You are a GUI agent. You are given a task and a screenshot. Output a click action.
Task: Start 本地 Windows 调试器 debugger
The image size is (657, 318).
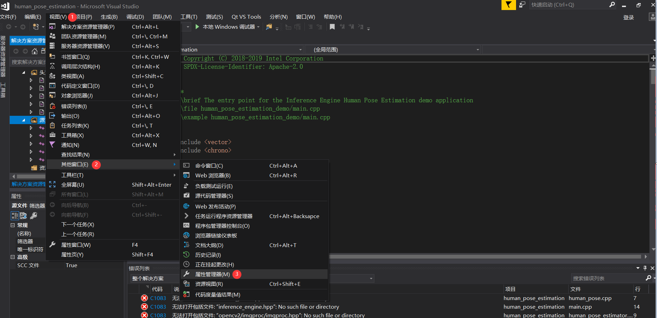[225, 27]
